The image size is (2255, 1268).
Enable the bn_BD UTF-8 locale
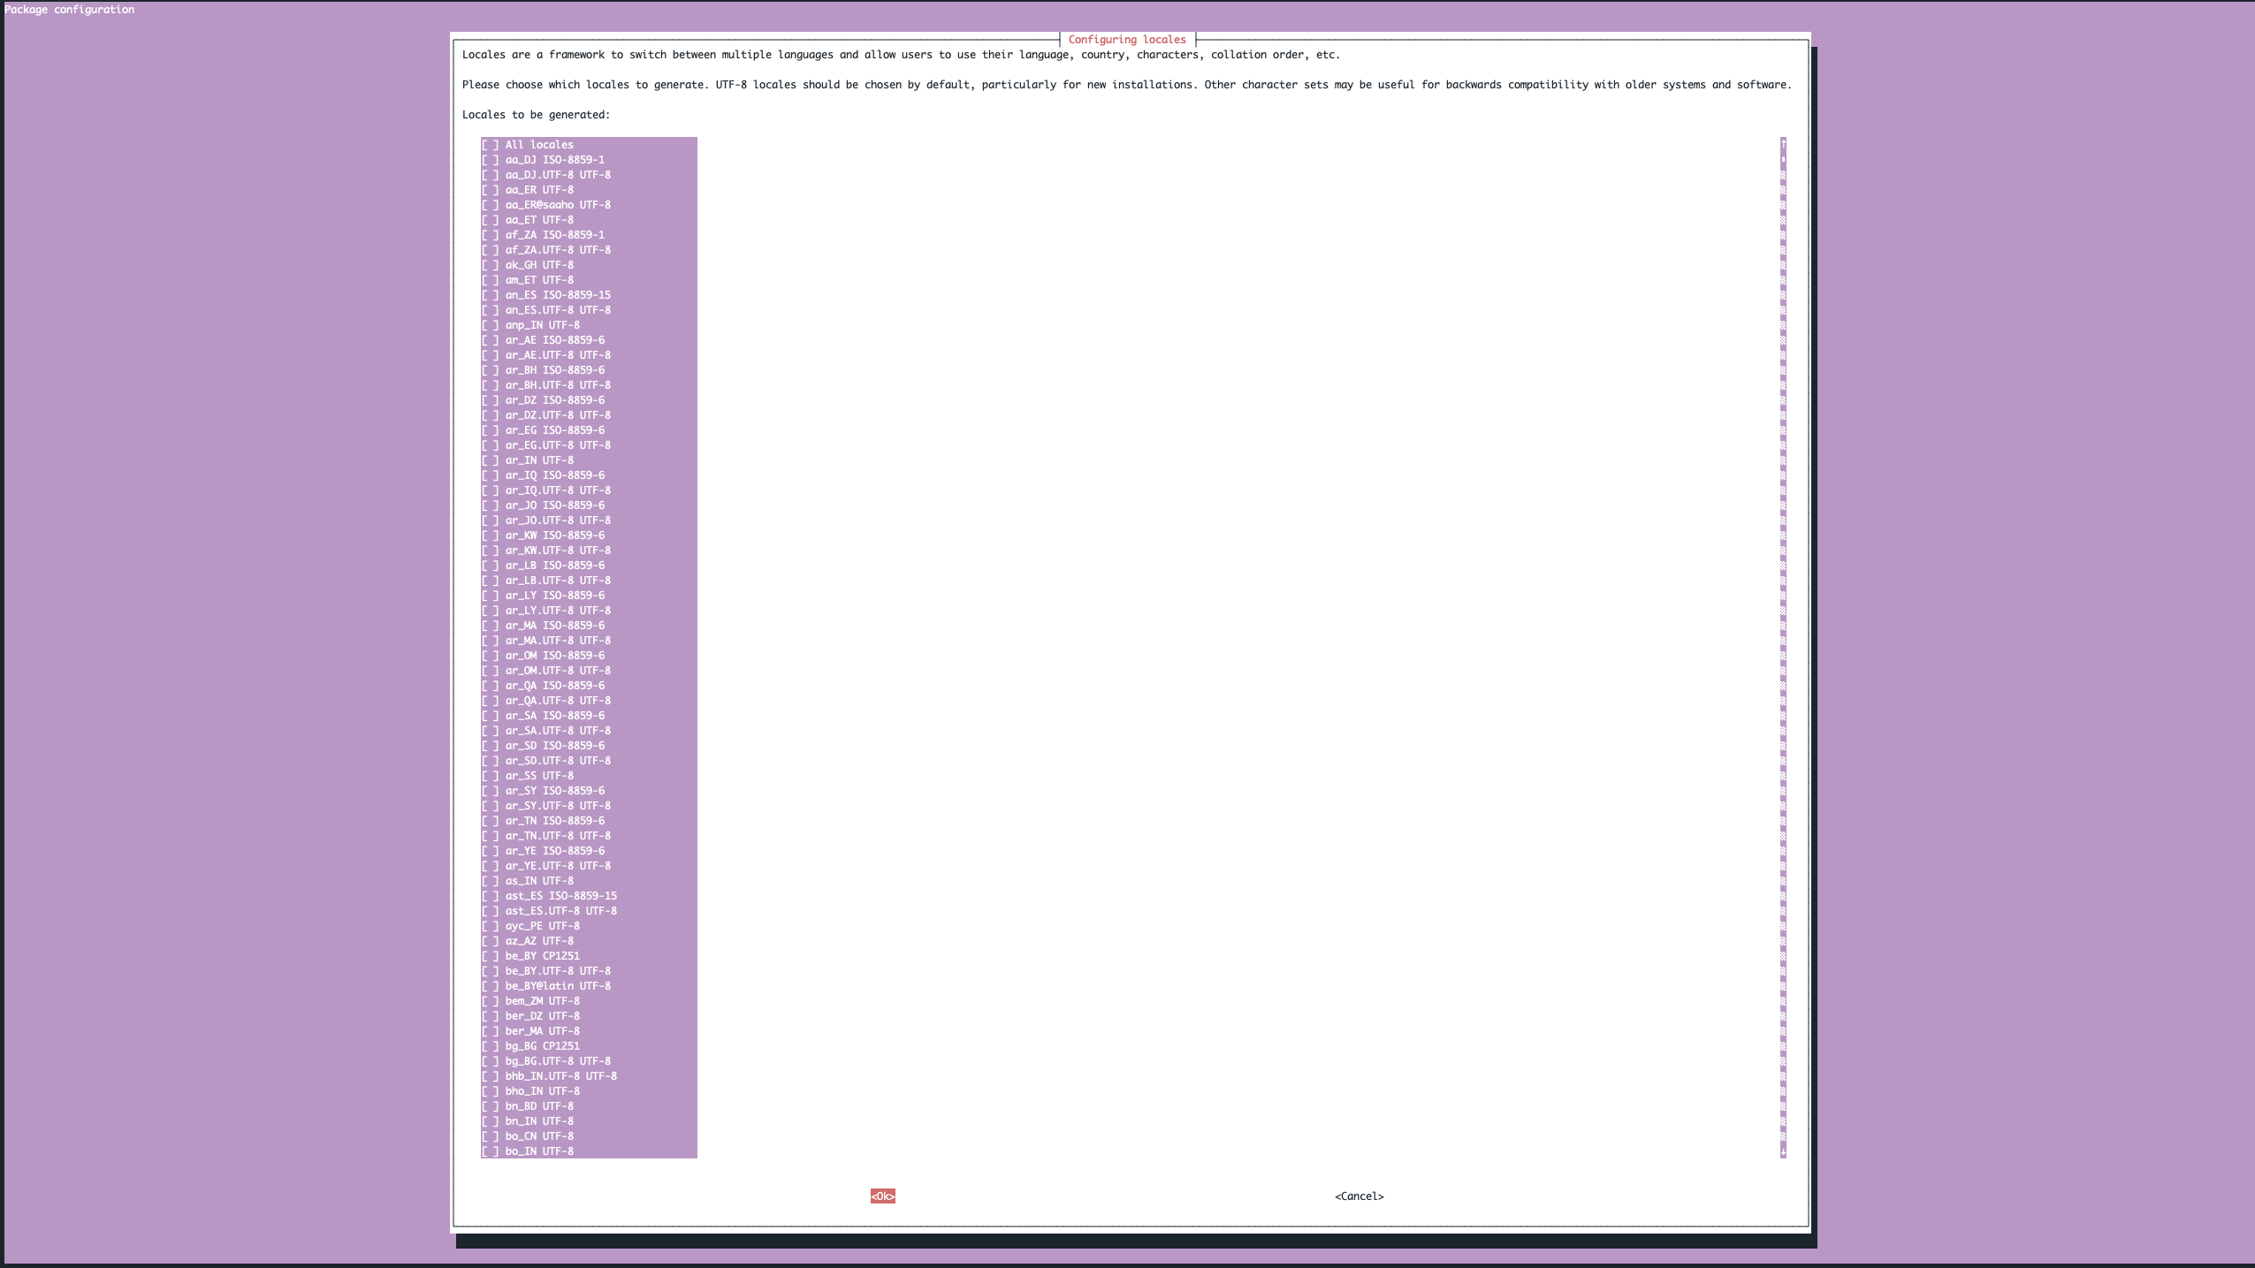click(x=491, y=1106)
